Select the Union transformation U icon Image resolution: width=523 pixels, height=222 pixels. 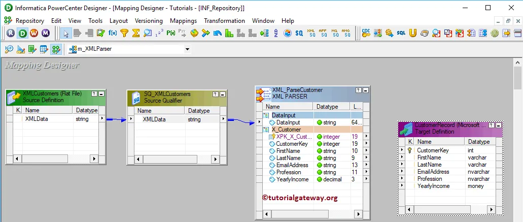(413, 33)
